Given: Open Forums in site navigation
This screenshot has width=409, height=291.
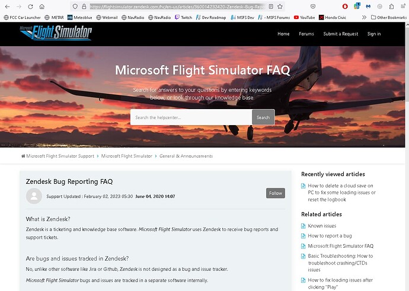Looking at the screenshot, I should point(306,34).
